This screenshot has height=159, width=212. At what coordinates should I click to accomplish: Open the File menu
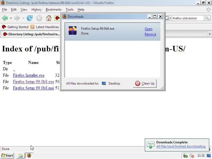(x=5, y=10)
